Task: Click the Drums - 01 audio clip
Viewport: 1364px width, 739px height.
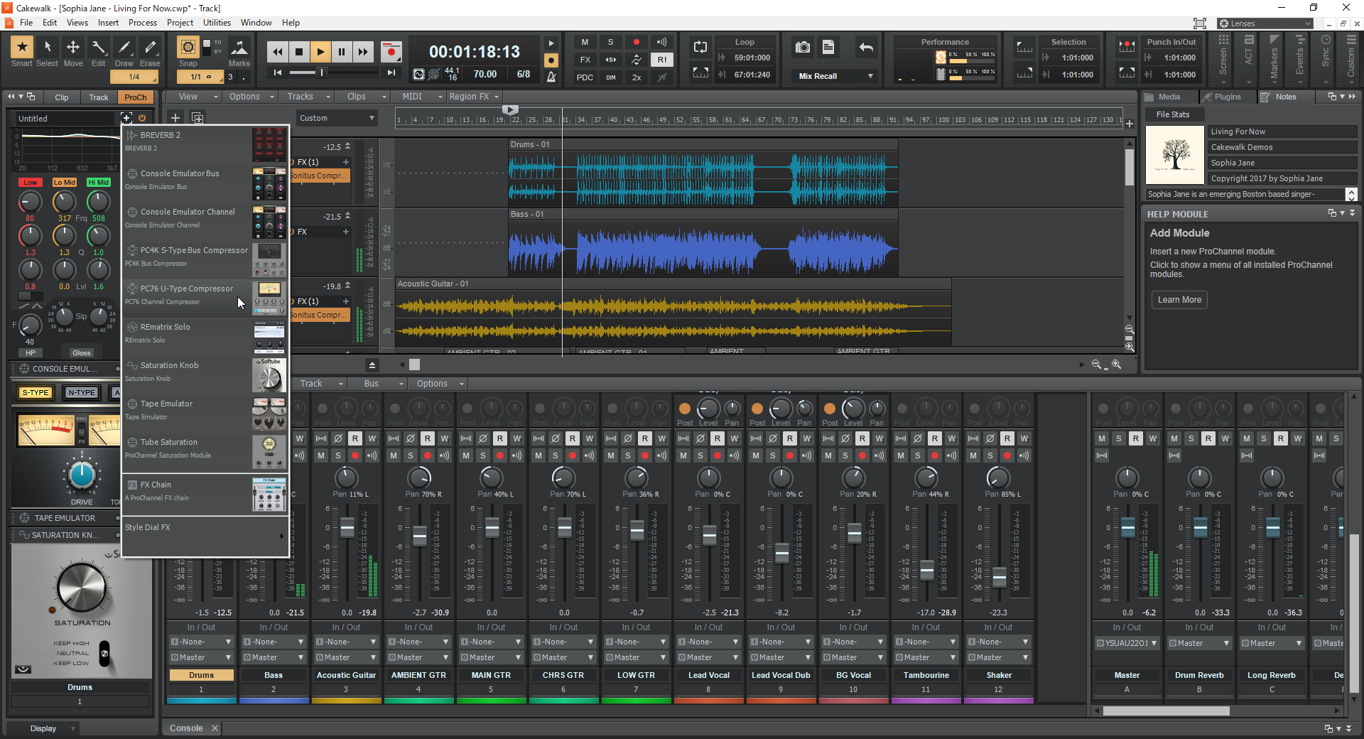Action: [x=703, y=173]
